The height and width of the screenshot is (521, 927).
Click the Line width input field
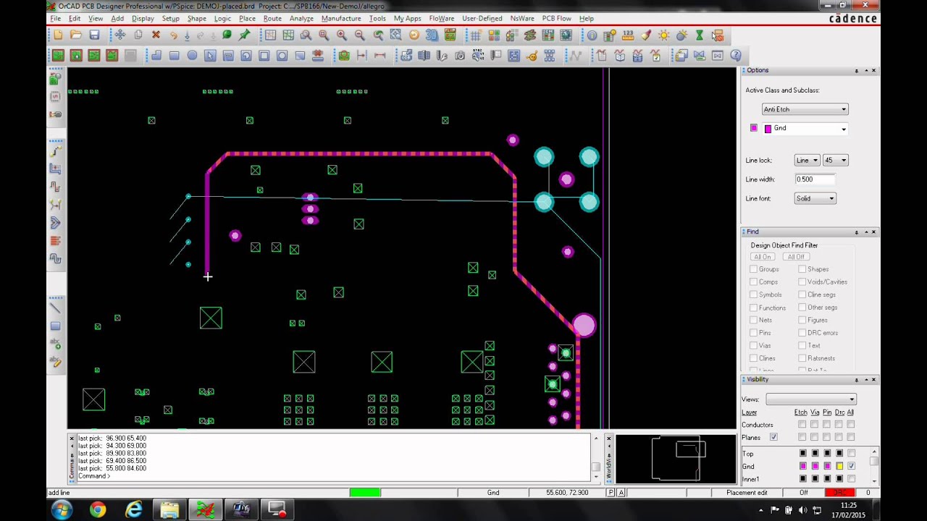(815, 179)
